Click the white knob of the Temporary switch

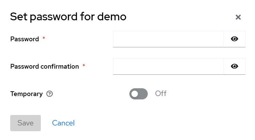pyautogui.click(x=135, y=94)
